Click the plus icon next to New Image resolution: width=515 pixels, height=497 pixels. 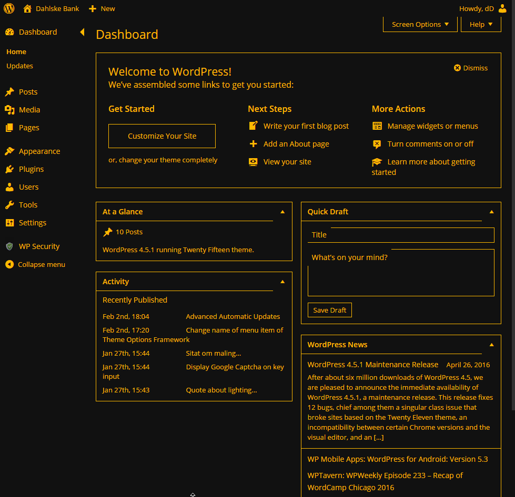[x=93, y=8]
